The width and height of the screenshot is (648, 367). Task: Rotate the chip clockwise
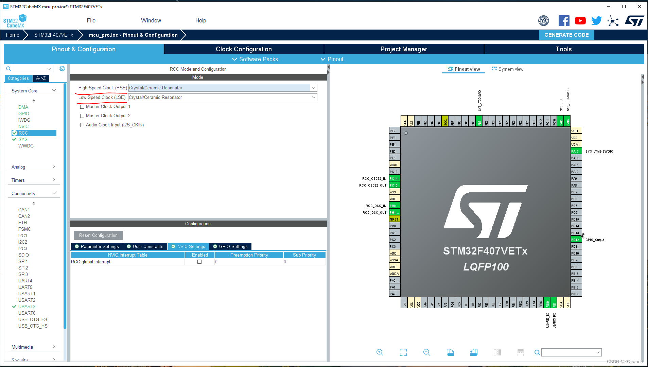tap(450, 352)
